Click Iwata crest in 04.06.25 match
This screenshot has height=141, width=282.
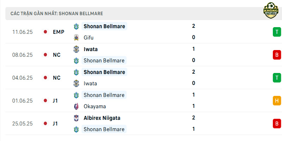[x=76, y=84]
